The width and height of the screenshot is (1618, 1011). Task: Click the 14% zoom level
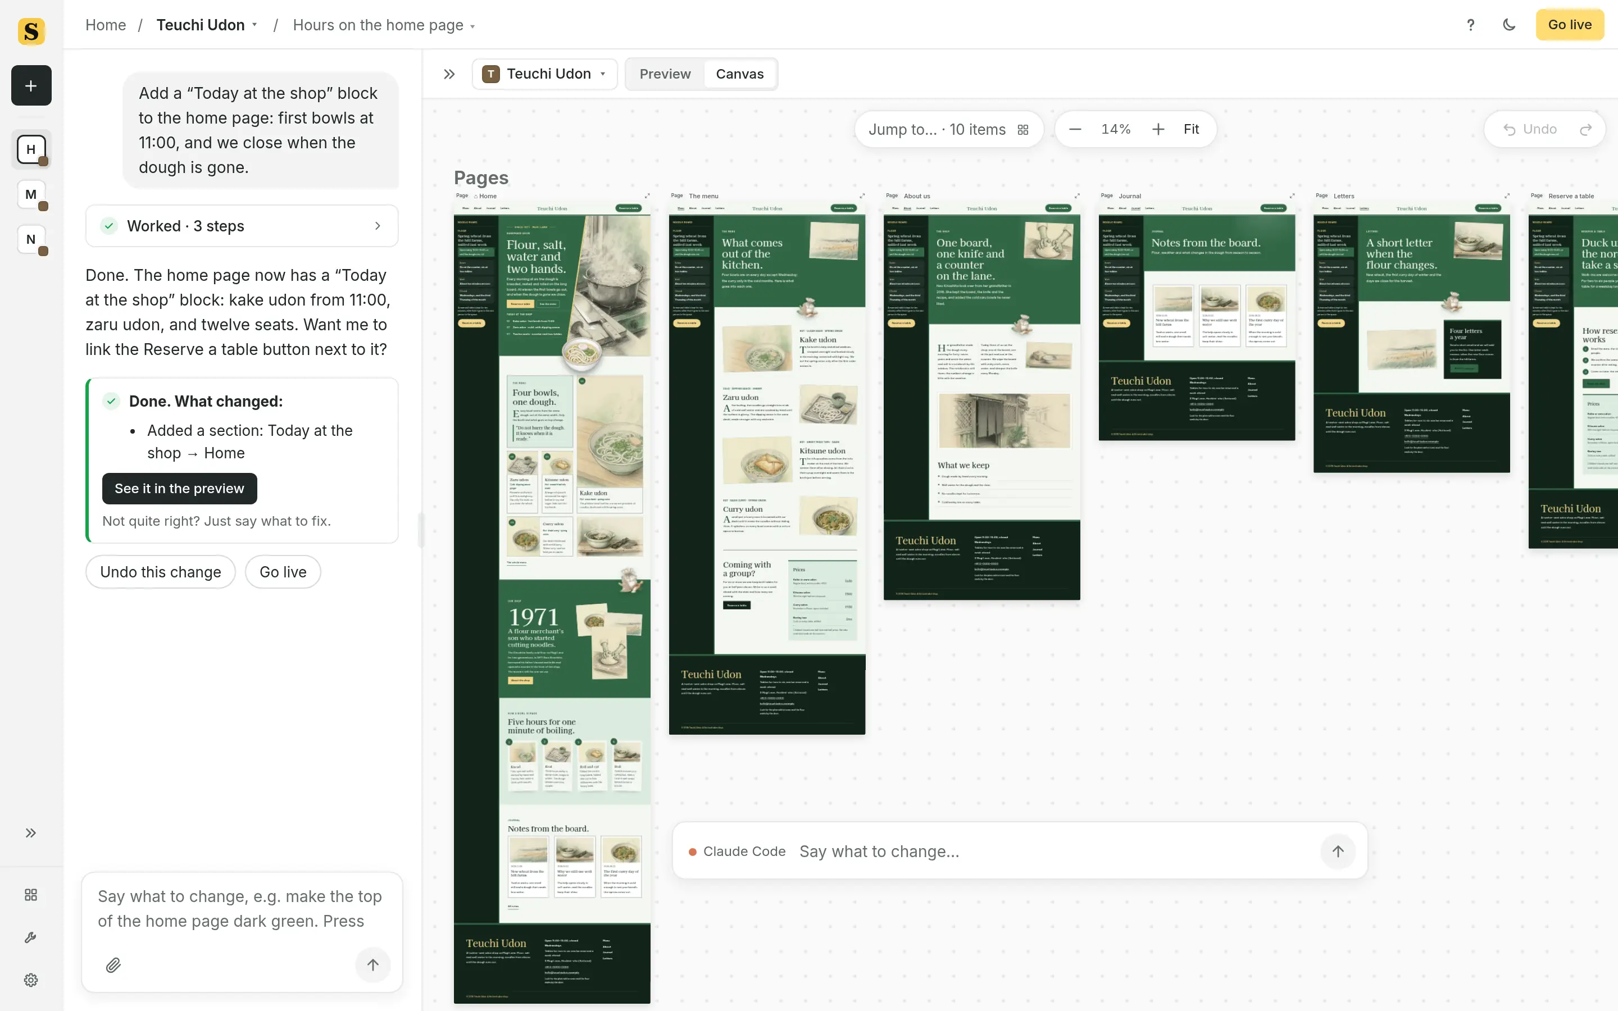click(x=1116, y=129)
